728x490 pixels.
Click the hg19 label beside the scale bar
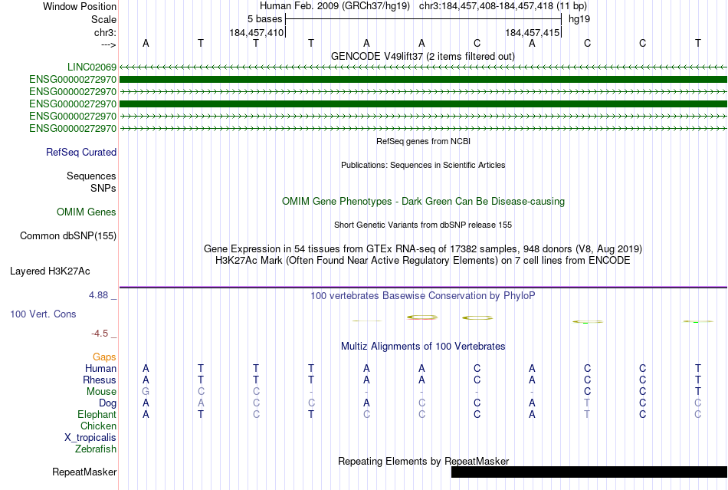[x=579, y=19]
